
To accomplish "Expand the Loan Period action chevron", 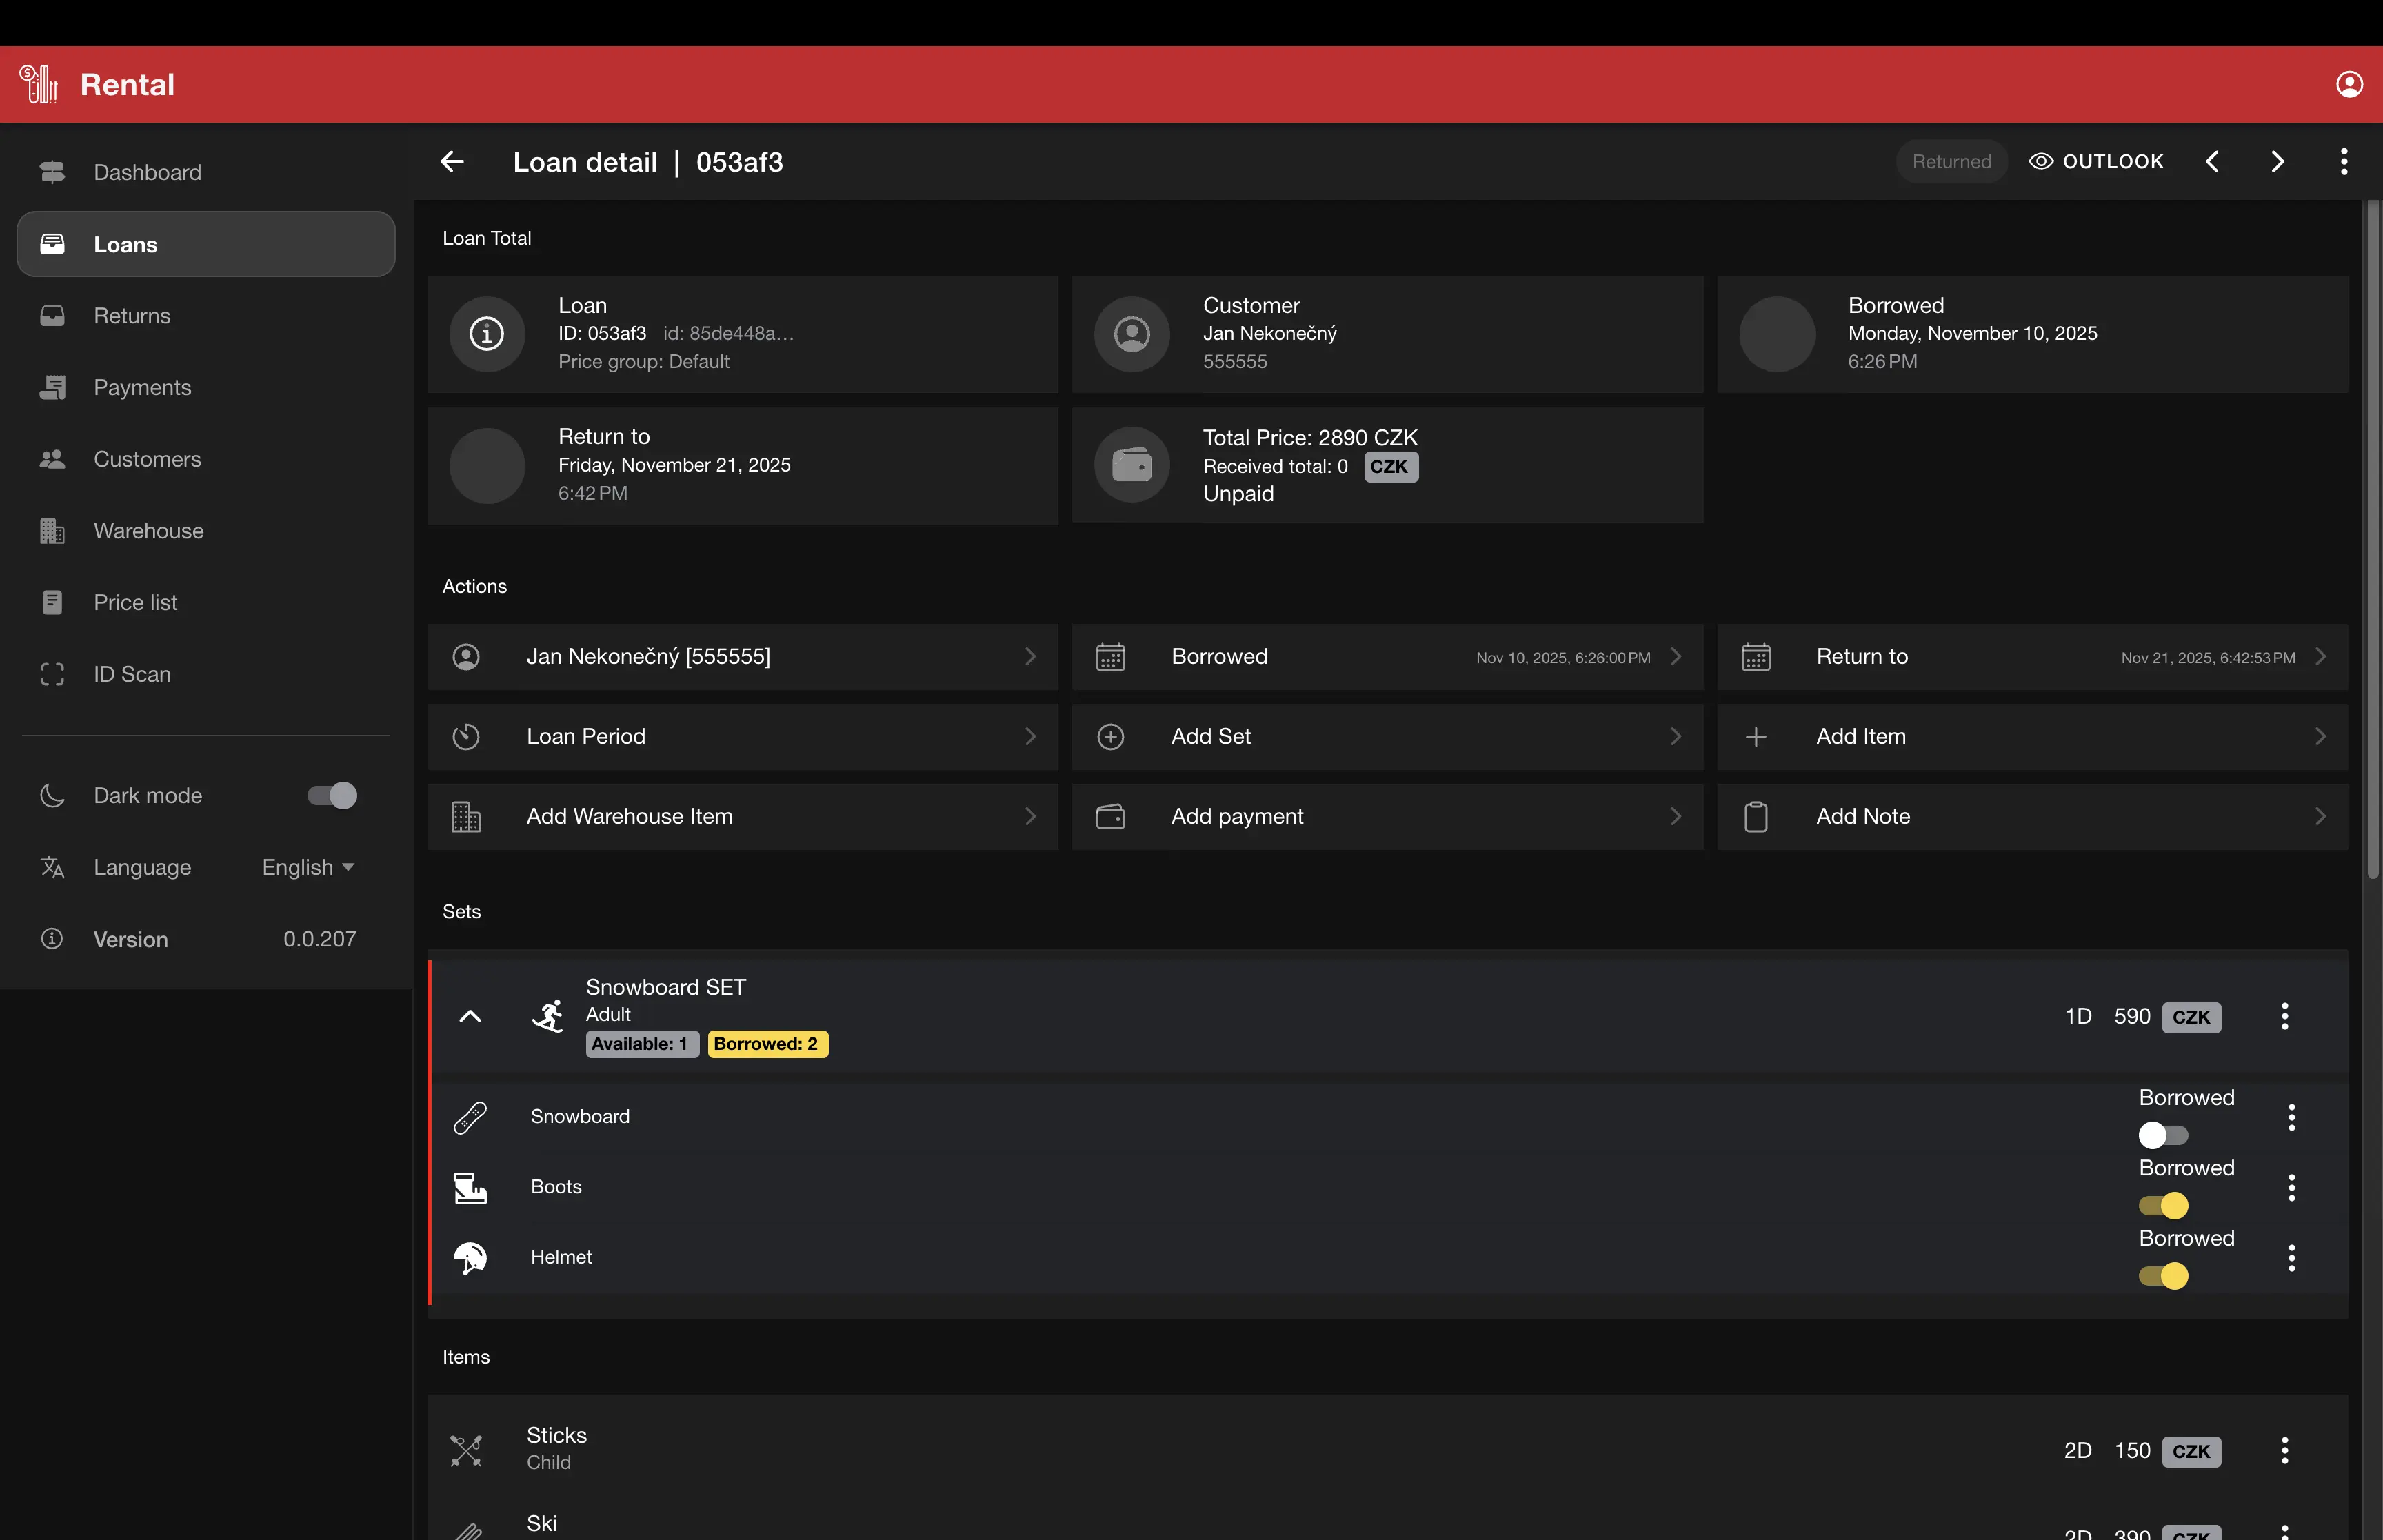I will coord(1030,737).
